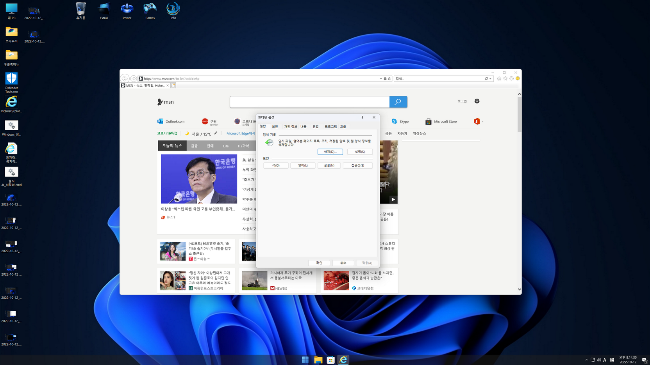
Task: Expand the search provider dropdown arrow
Action: pyautogui.click(x=491, y=79)
